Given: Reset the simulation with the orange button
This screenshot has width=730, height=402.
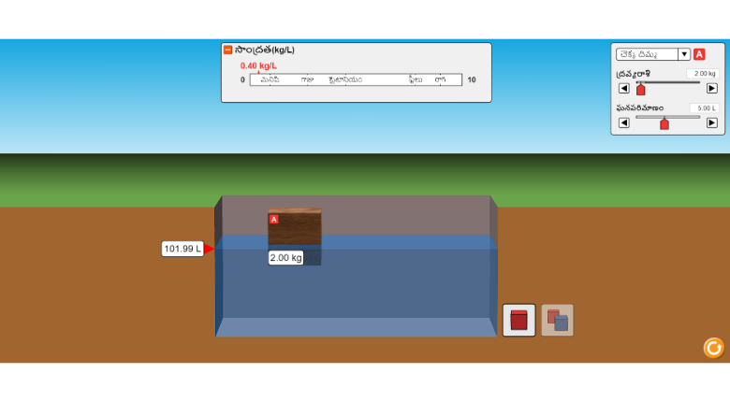Looking at the screenshot, I should click(x=714, y=348).
